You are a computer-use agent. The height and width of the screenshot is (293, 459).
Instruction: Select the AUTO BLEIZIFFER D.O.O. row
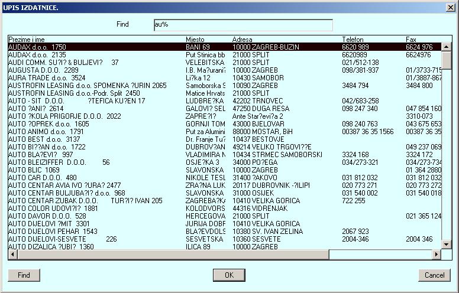click(225, 162)
